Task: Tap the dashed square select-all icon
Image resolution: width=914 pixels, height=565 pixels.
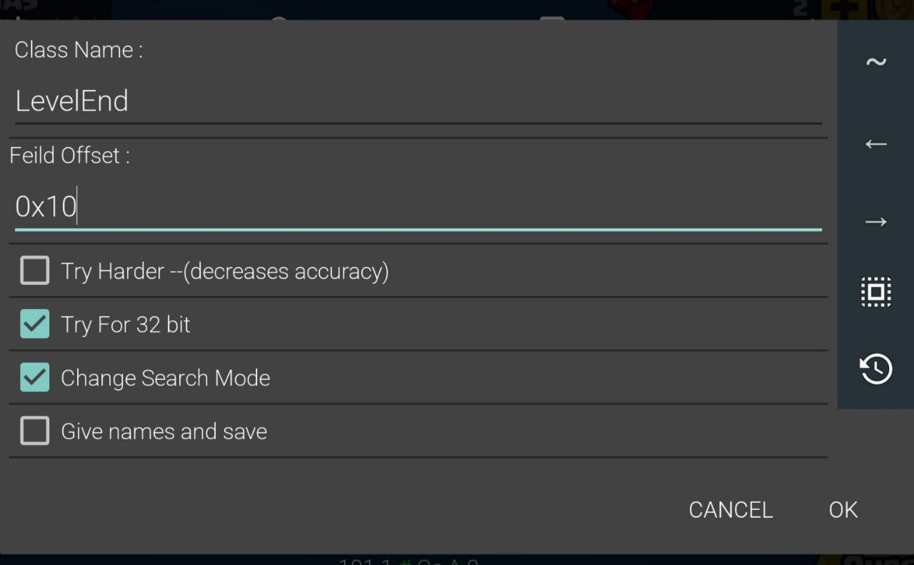Action: [875, 292]
